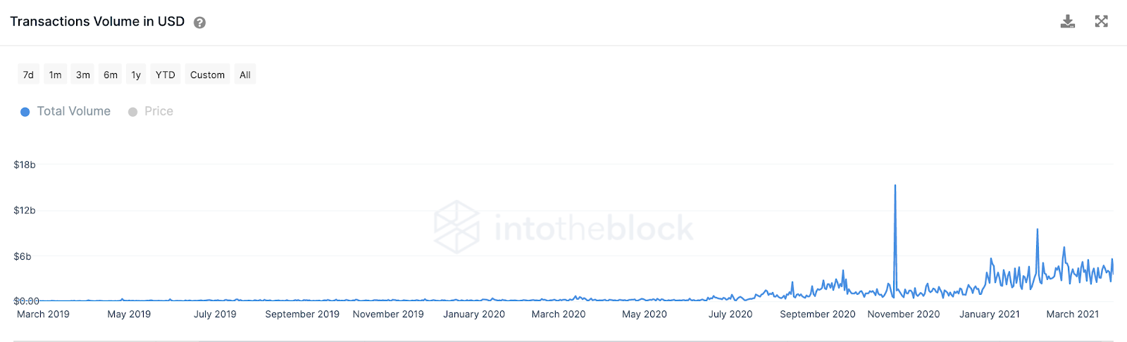
Task: Expand the chart to fullscreen
Action: (x=1102, y=21)
